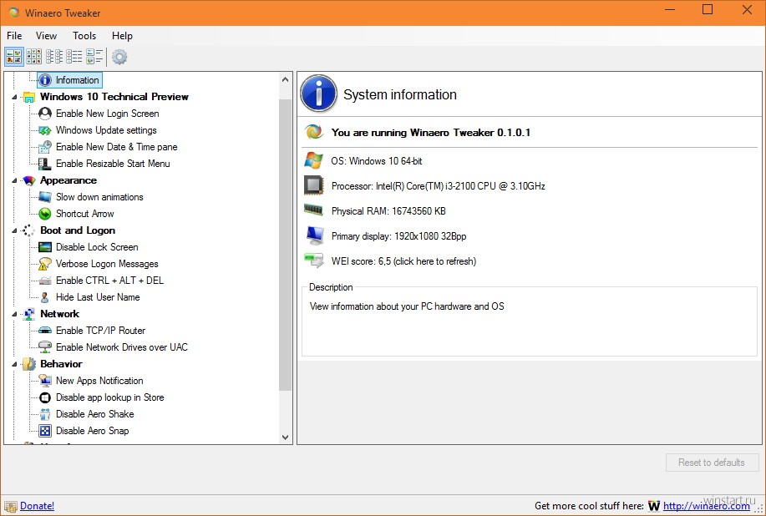Image resolution: width=766 pixels, height=516 pixels.
Task: Click the Disable Aero Snap icon
Action: tap(45, 431)
